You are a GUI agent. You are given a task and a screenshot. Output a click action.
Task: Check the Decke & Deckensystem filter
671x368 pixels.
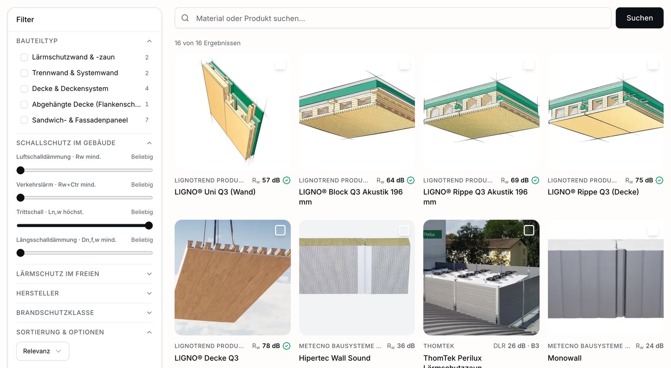(x=24, y=89)
